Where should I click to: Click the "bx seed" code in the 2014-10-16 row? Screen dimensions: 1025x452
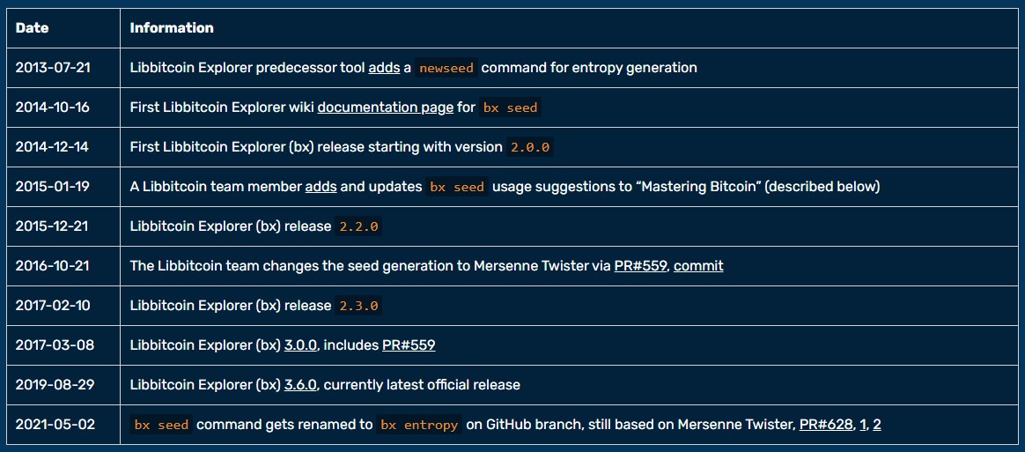tap(511, 107)
